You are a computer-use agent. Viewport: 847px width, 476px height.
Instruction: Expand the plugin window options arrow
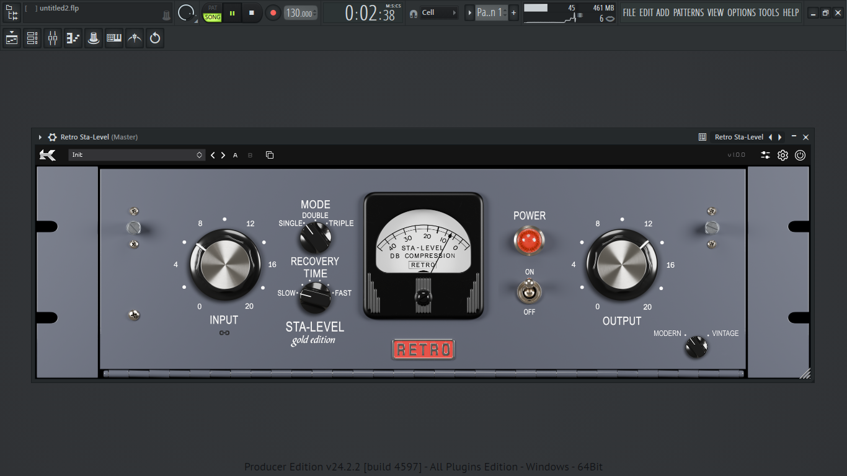tap(40, 137)
